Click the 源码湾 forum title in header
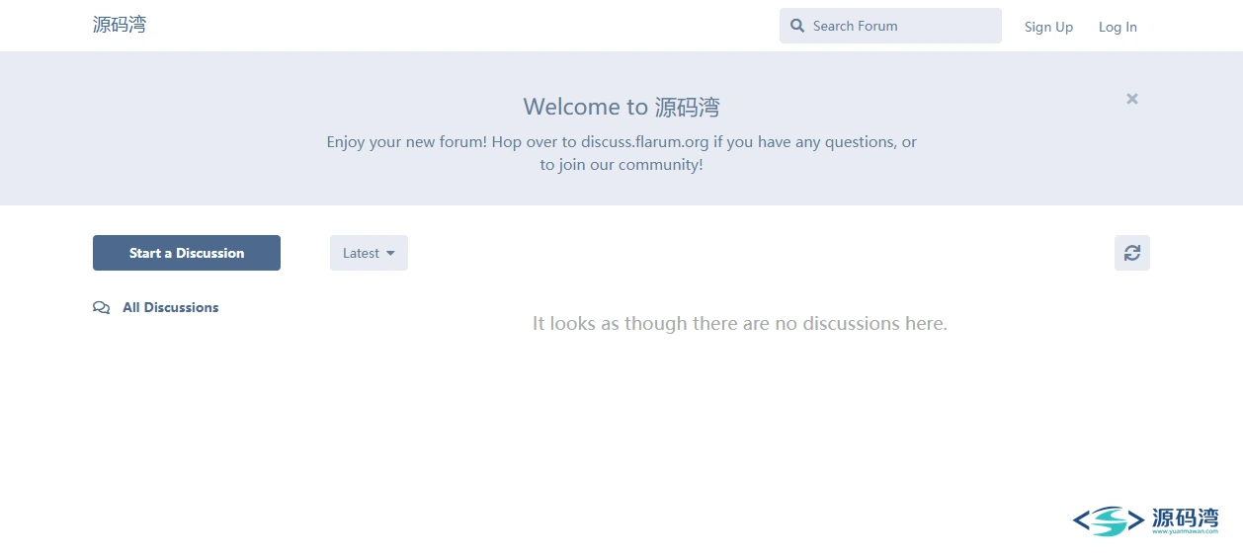This screenshot has width=1243, height=559. click(120, 26)
